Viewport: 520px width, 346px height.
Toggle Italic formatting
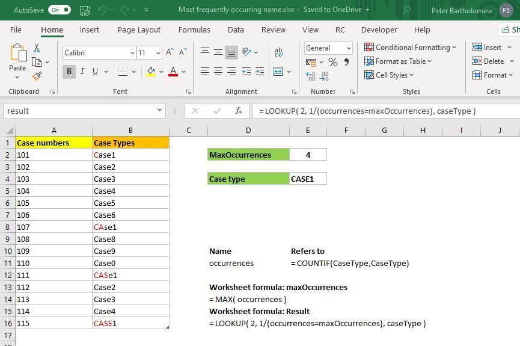click(x=82, y=72)
